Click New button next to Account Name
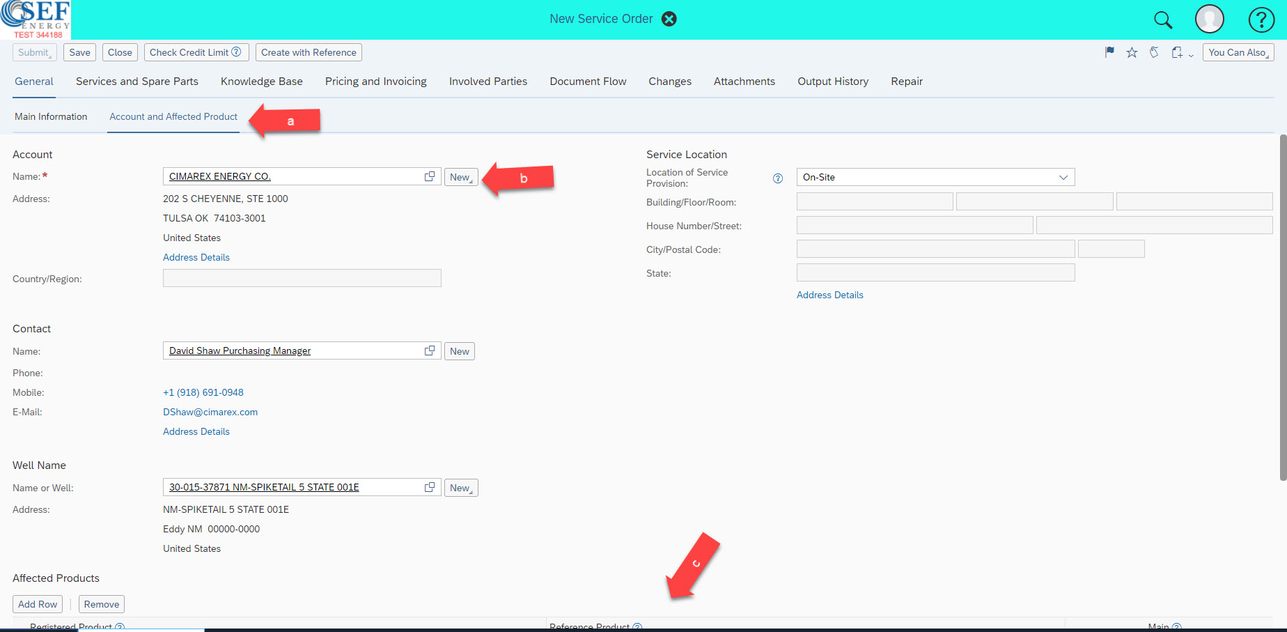Viewport: 1287px width, 632px height. click(461, 177)
